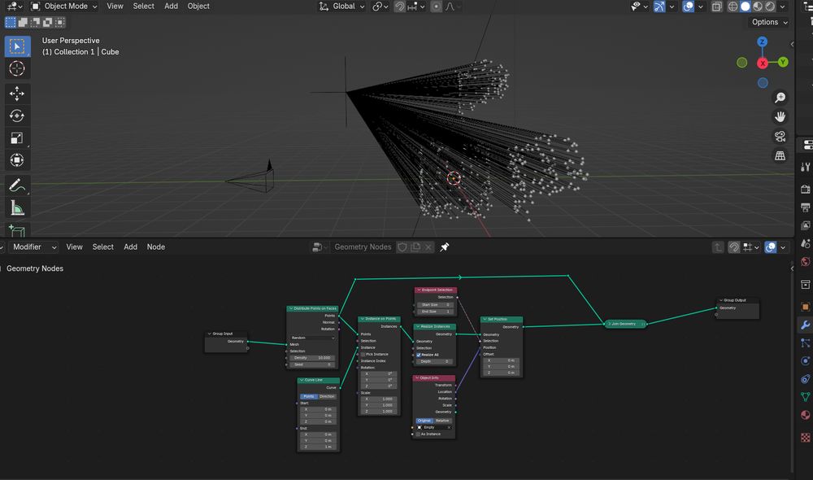Check As Instance in Object Info node
Screen dimensions: 813x480
[x=419, y=434]
